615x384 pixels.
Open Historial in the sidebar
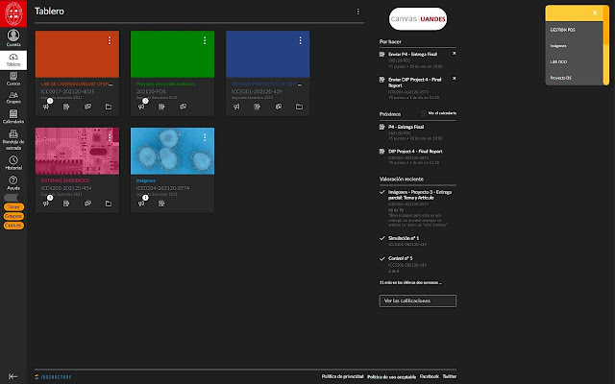(x=13, y=162)
